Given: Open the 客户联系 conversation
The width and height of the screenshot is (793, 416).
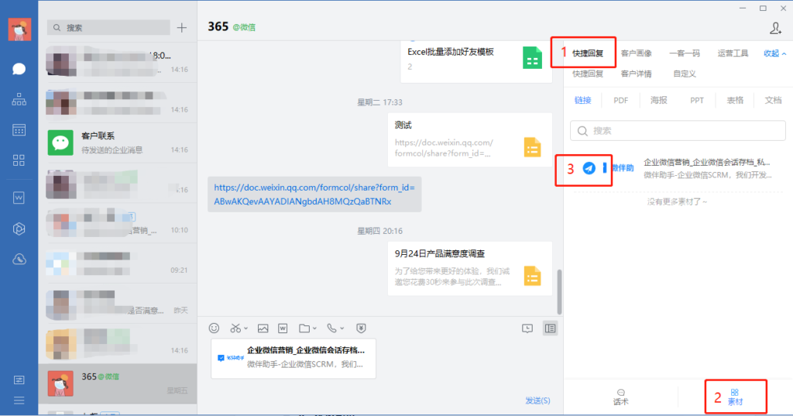Looking at the screenshot, I should click(118, 143).
